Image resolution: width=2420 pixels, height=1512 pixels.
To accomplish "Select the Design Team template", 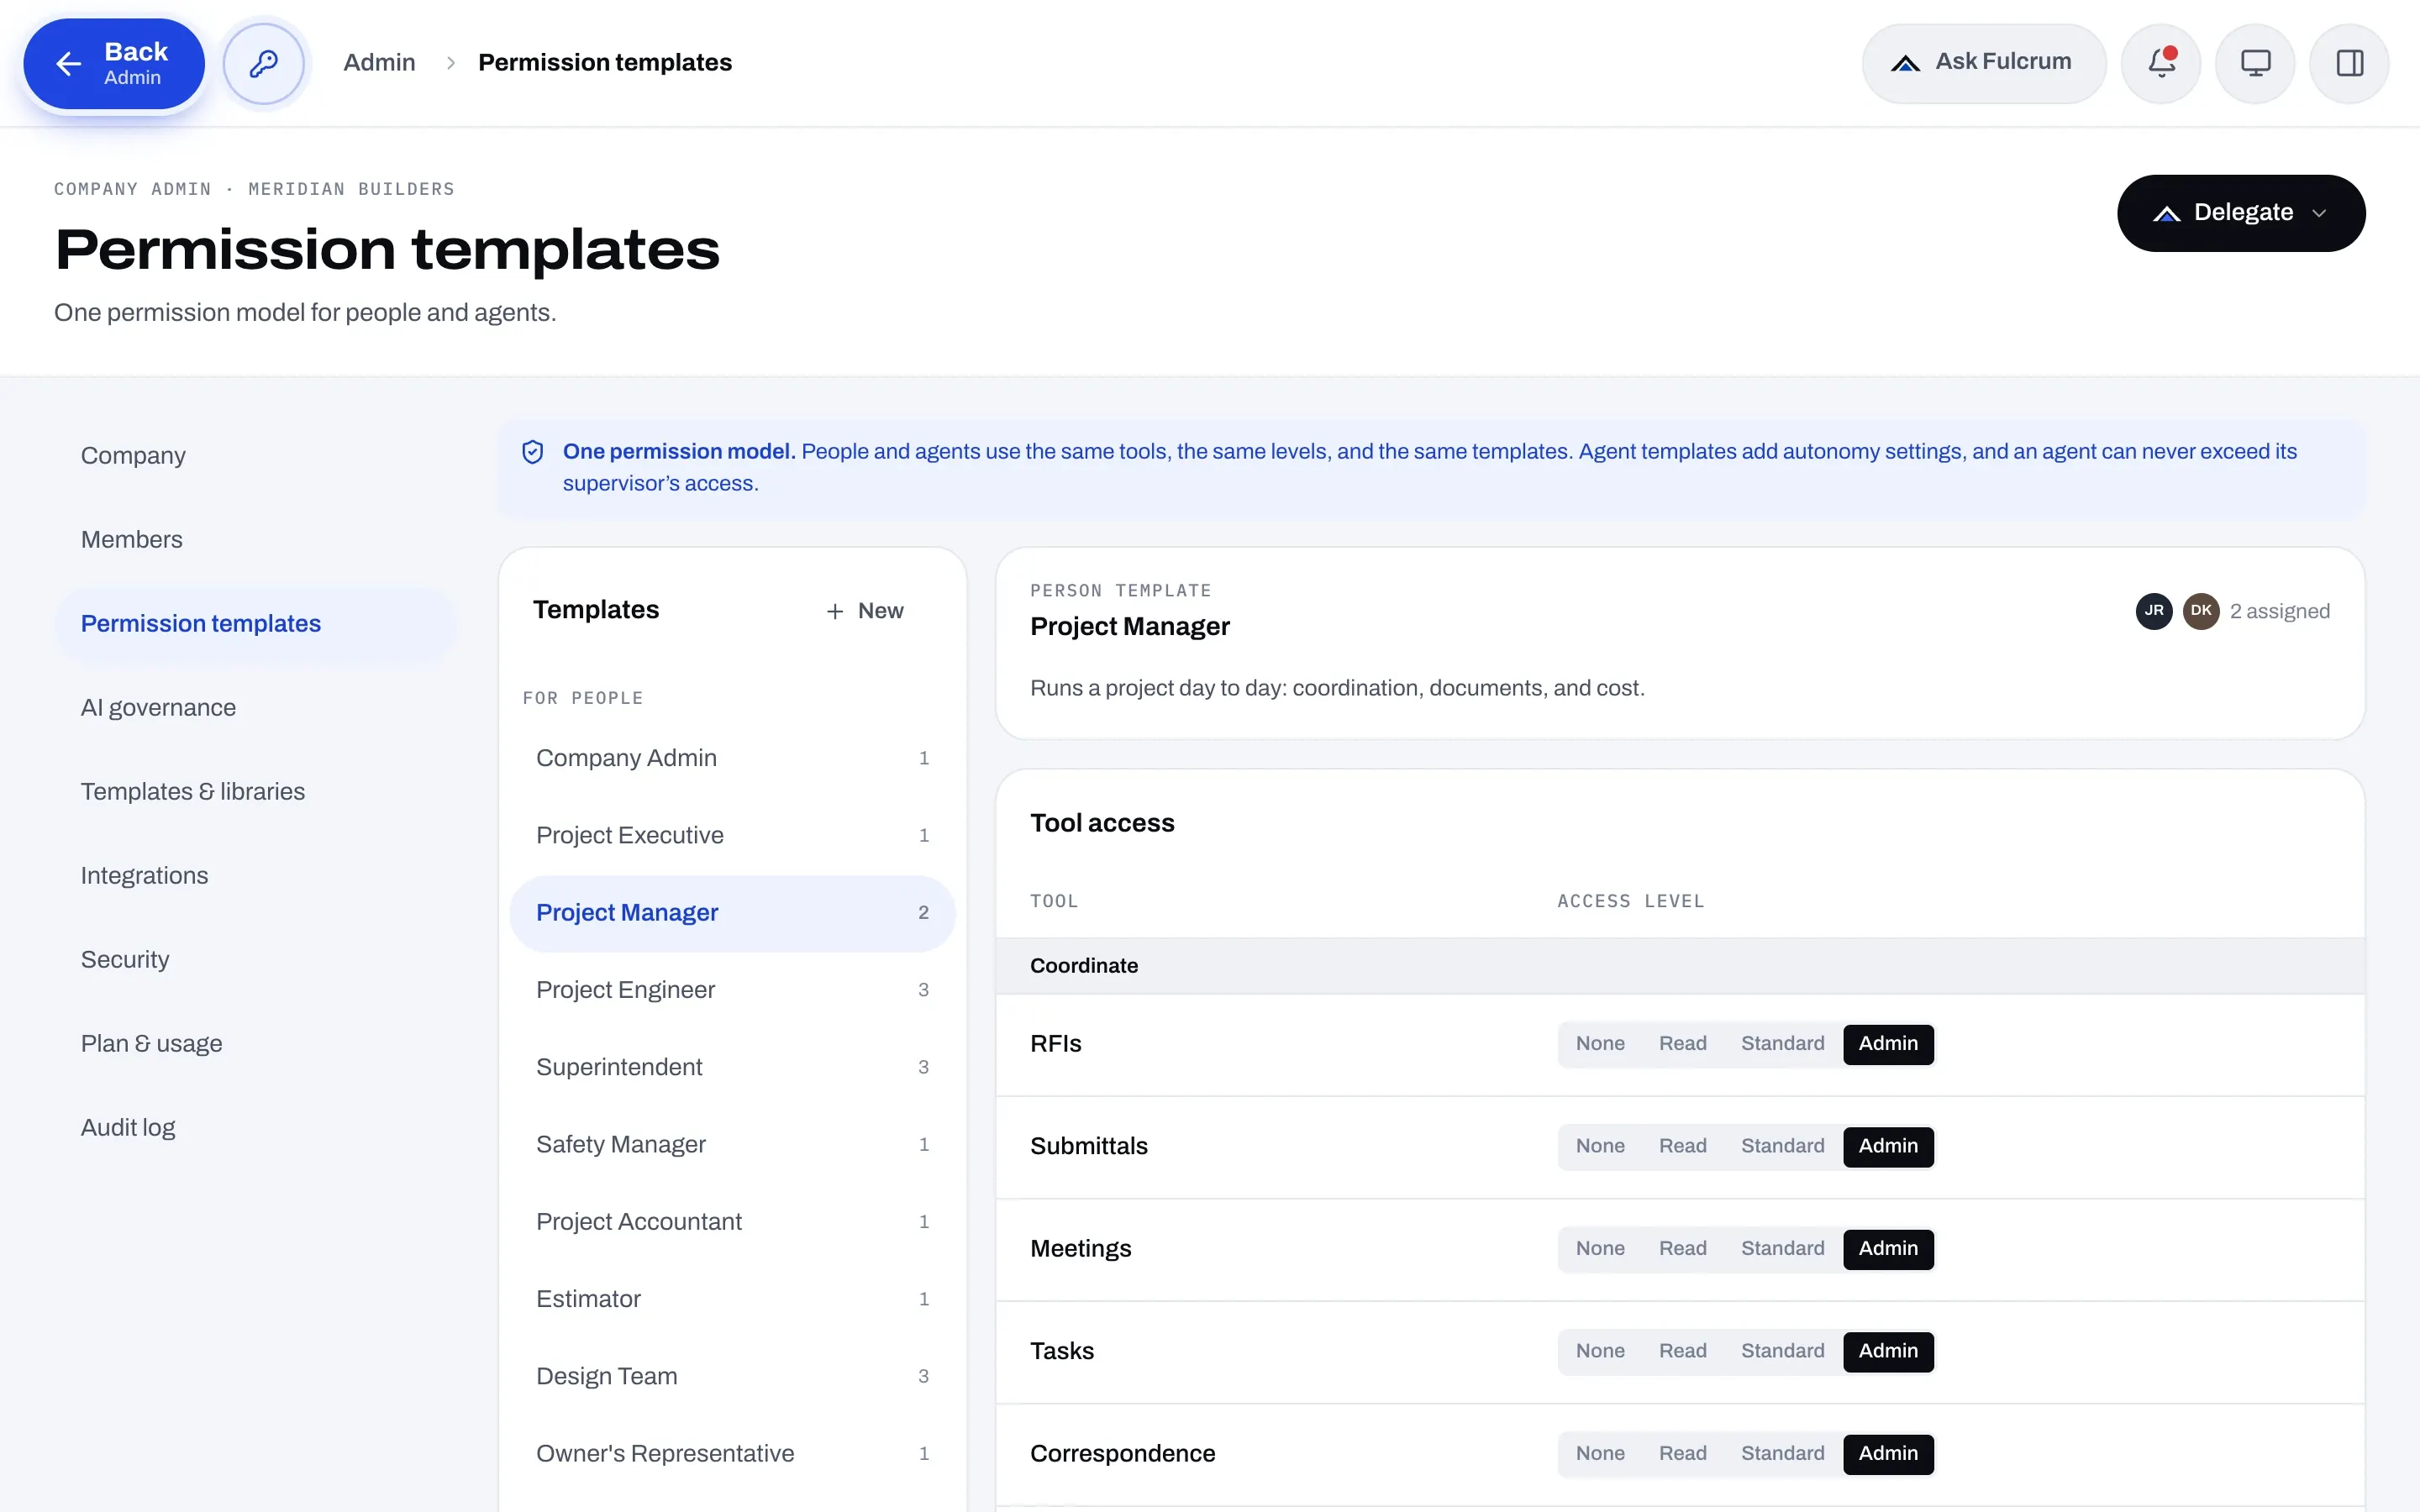I will pyautogui.click(x=732, y=1377).
